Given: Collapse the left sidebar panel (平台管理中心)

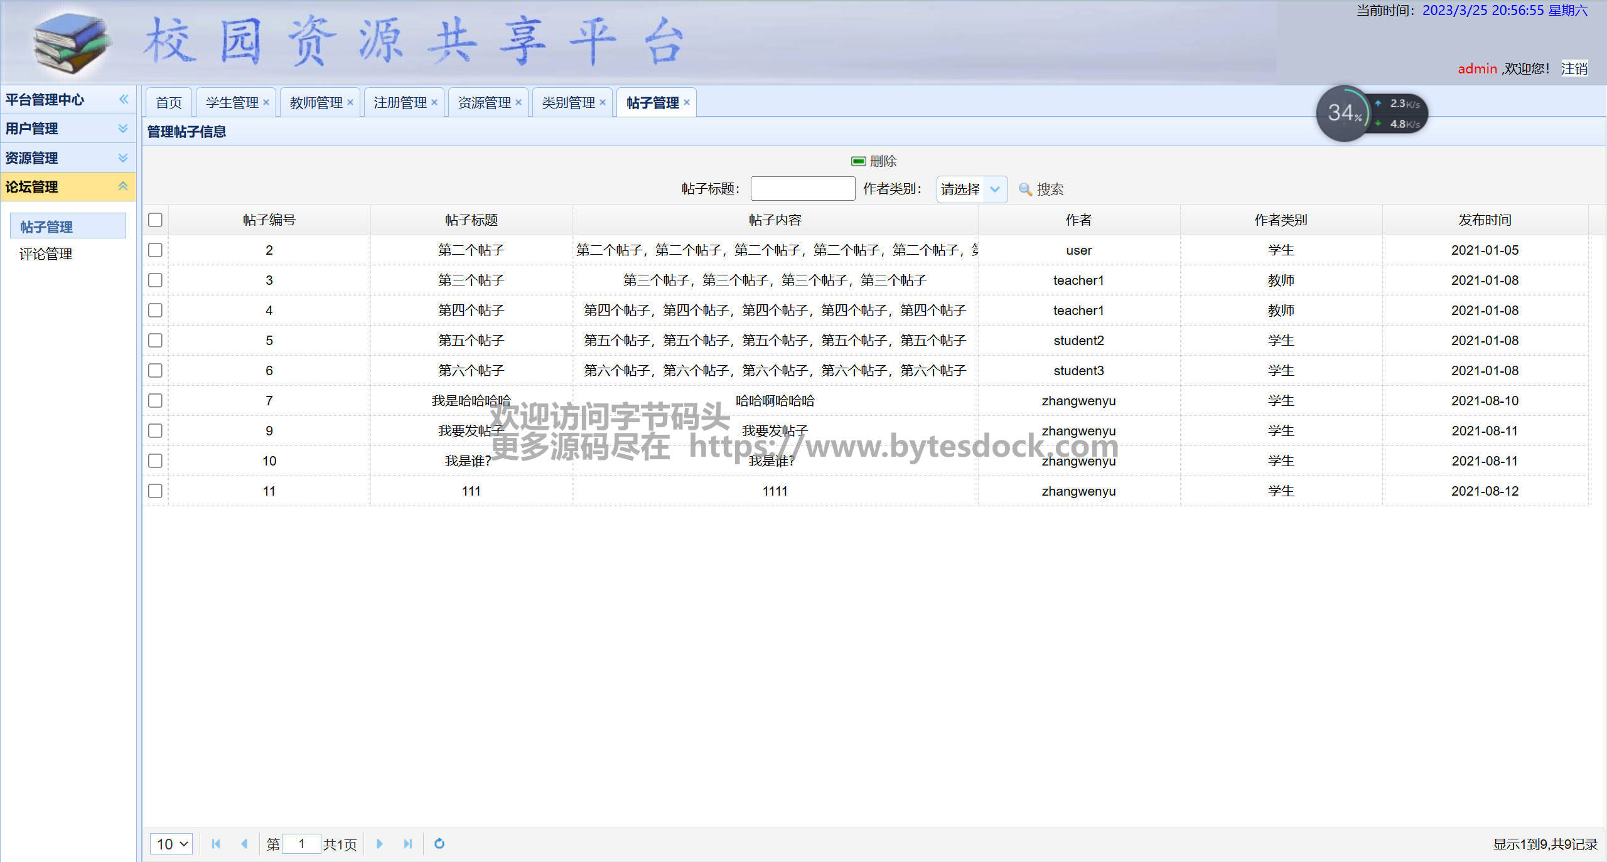Looking at the screenshot, I should 124,99.
